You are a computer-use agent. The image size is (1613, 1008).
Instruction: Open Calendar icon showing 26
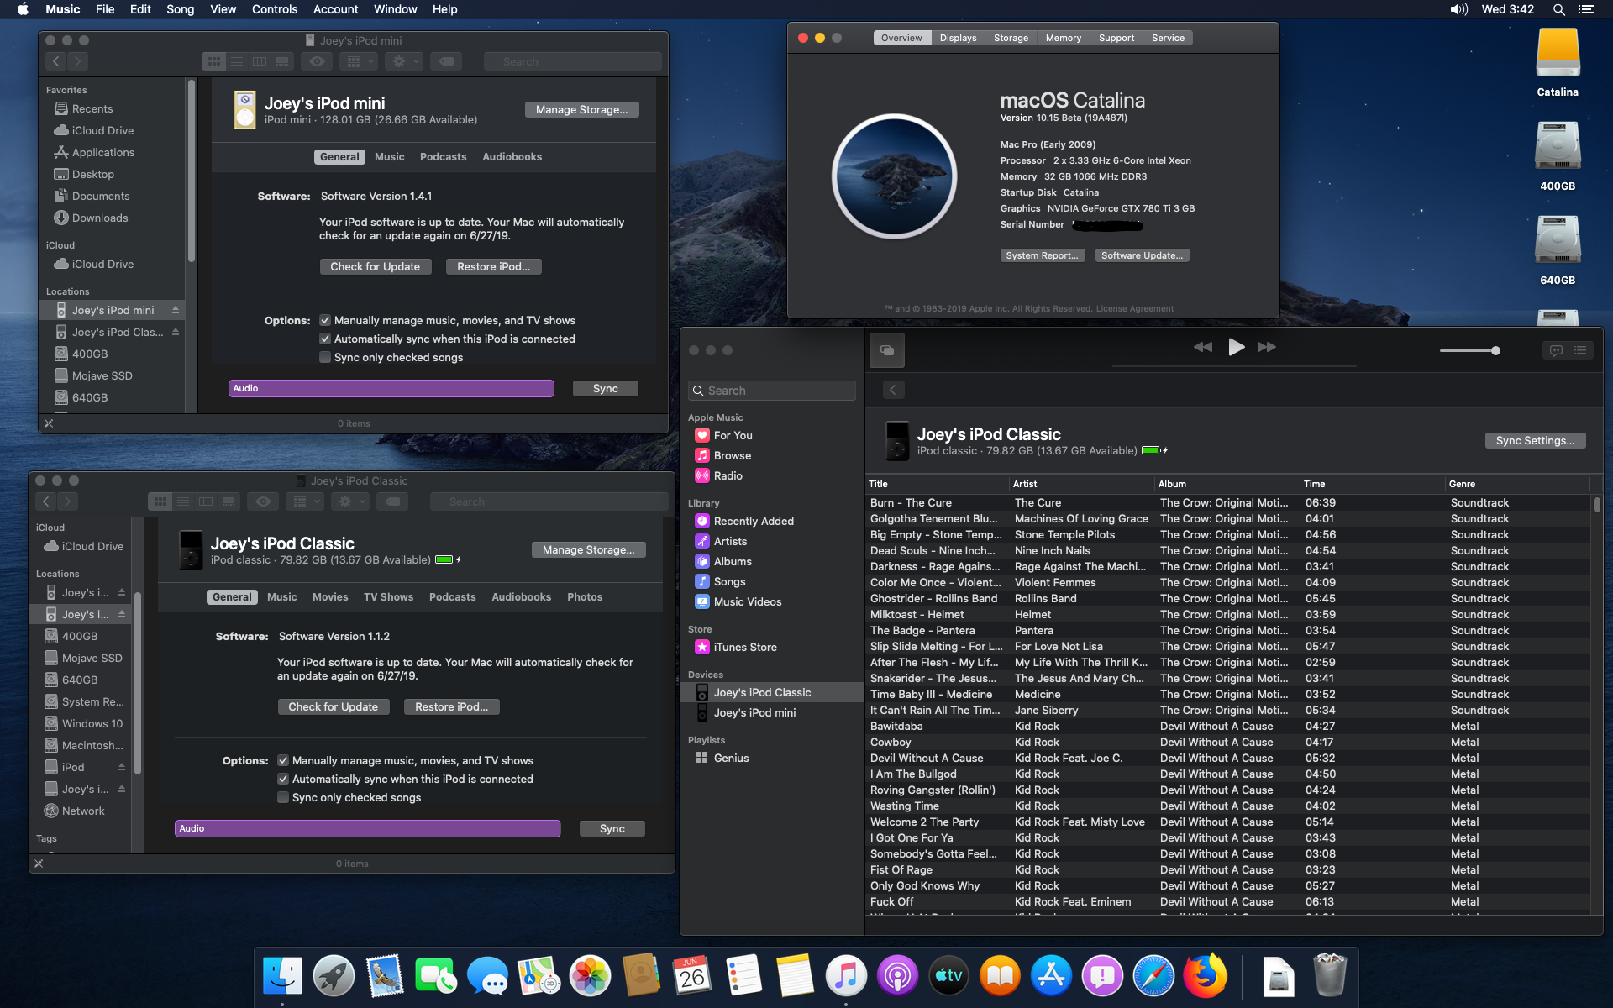pos(692,976)
